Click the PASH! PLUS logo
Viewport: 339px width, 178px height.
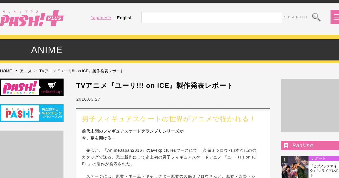click(x=32, y=18)
